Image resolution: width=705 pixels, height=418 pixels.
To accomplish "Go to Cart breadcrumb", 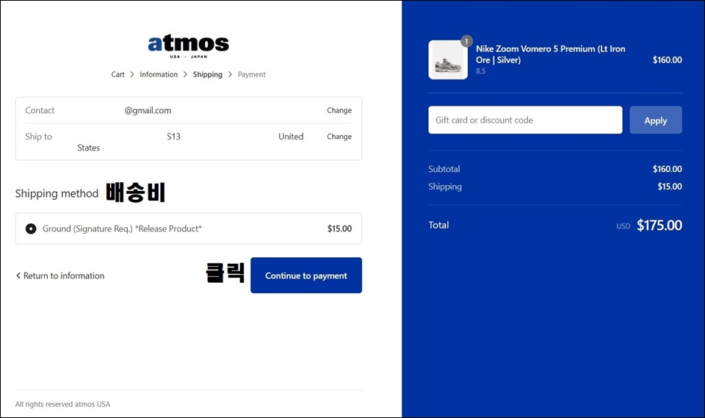I will [117, 74].
